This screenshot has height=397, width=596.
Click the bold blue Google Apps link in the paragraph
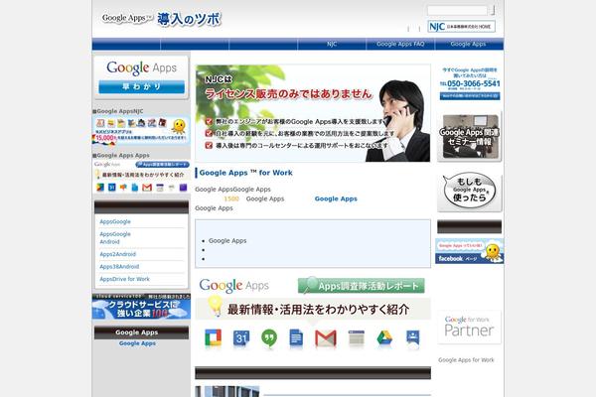coord(336,198)
